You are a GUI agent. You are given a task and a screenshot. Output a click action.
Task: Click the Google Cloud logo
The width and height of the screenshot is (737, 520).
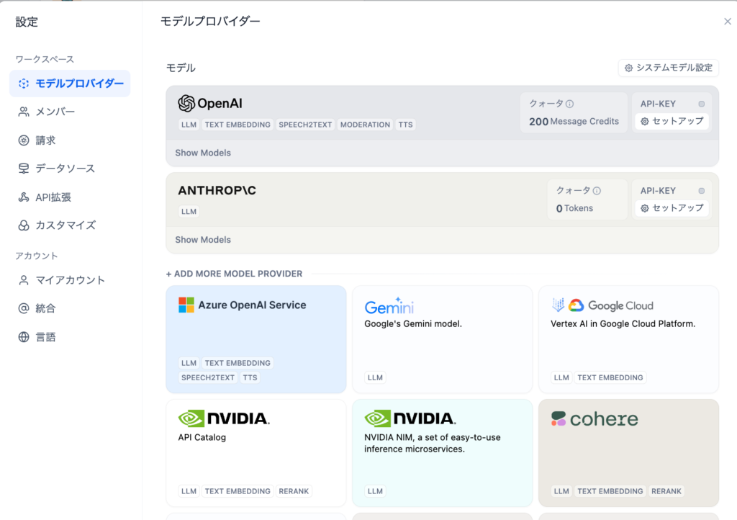click(602, 305)
